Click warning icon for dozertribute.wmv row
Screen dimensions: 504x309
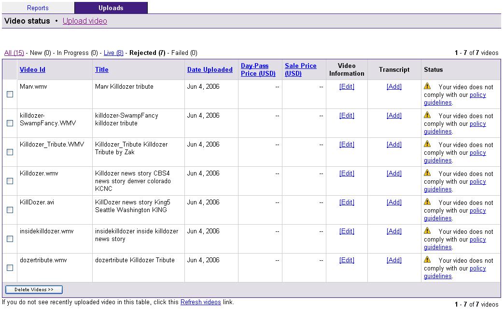pos(427,260)
